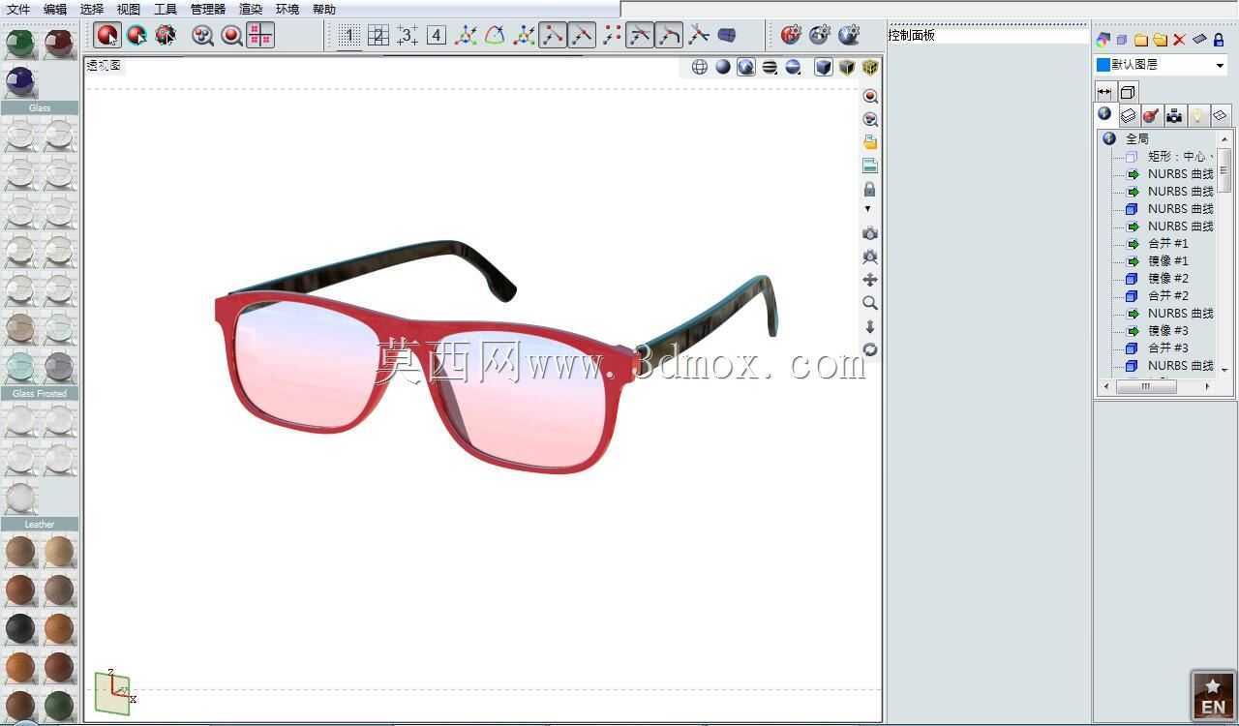
Task: Click the 透视图 viewport label
Action: point(104,65)
